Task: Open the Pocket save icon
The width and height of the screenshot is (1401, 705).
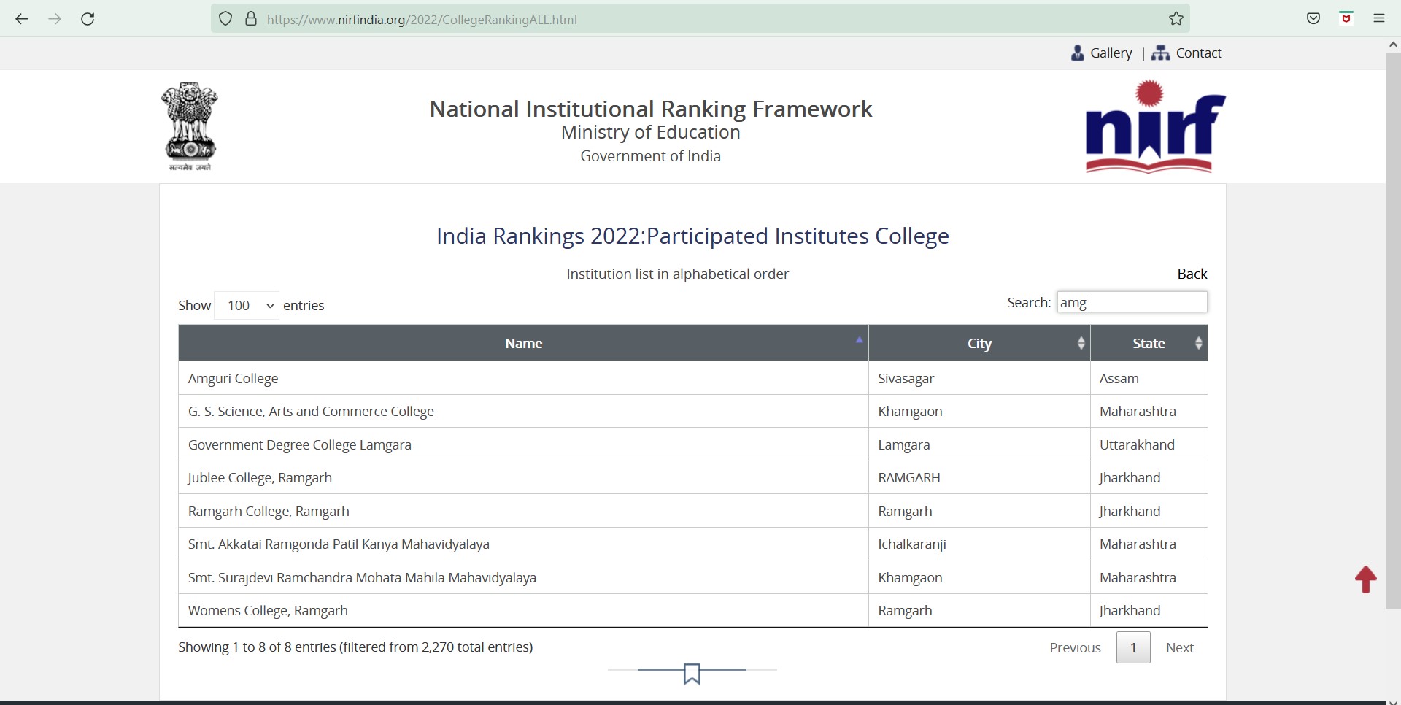Action: point(1313,20)
